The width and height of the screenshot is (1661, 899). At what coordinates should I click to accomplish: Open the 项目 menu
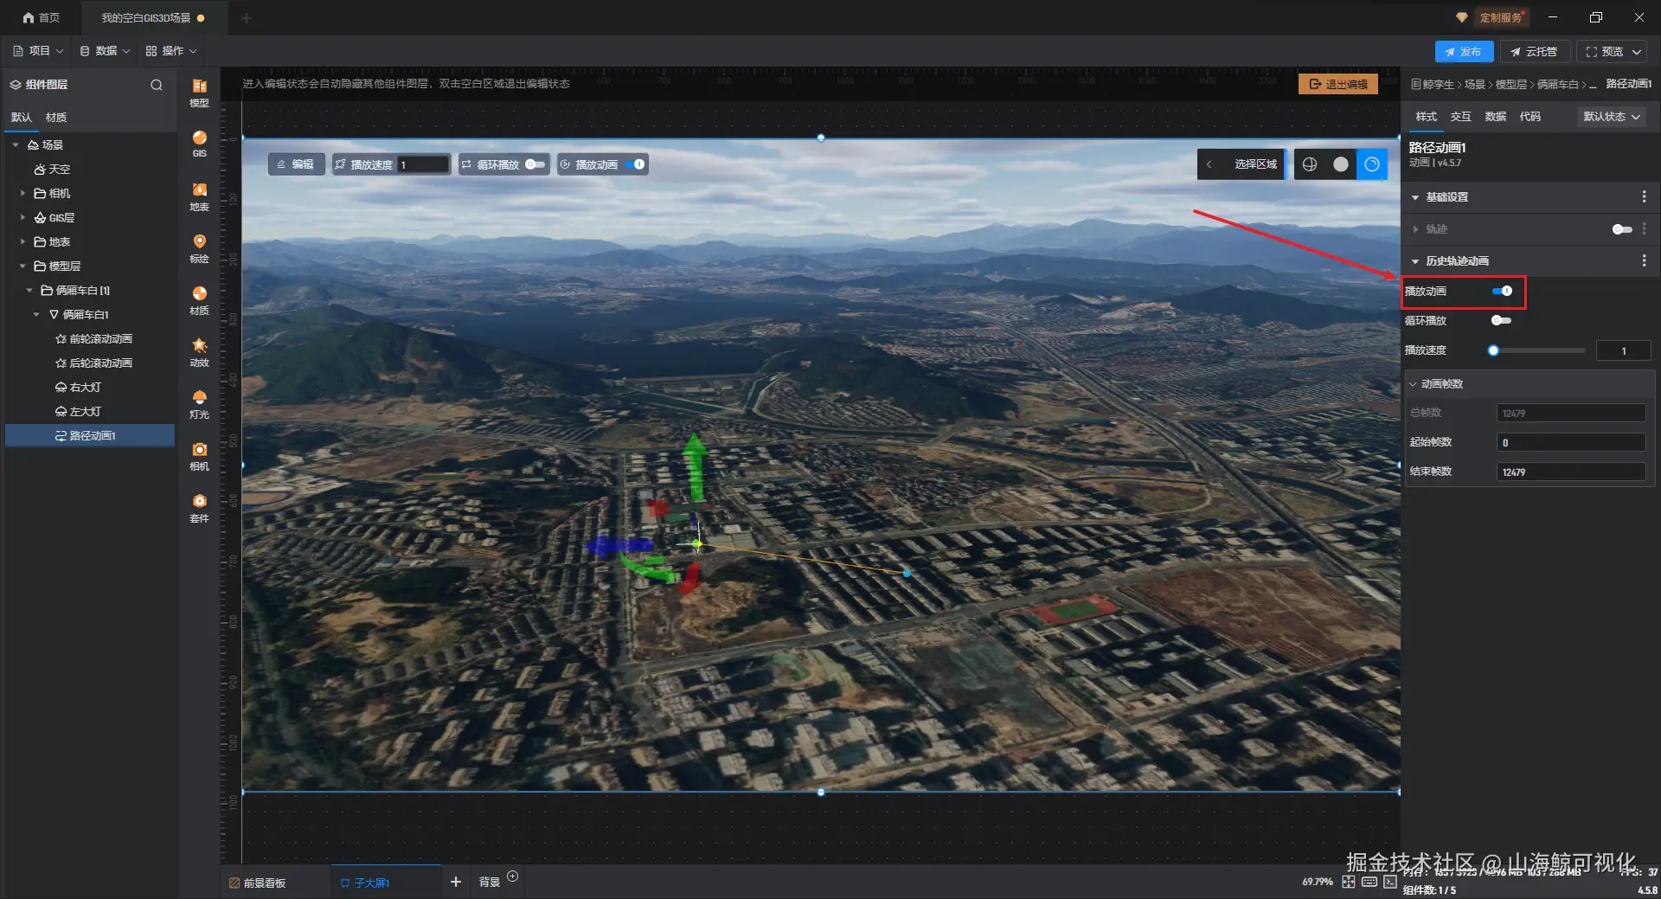38,51
